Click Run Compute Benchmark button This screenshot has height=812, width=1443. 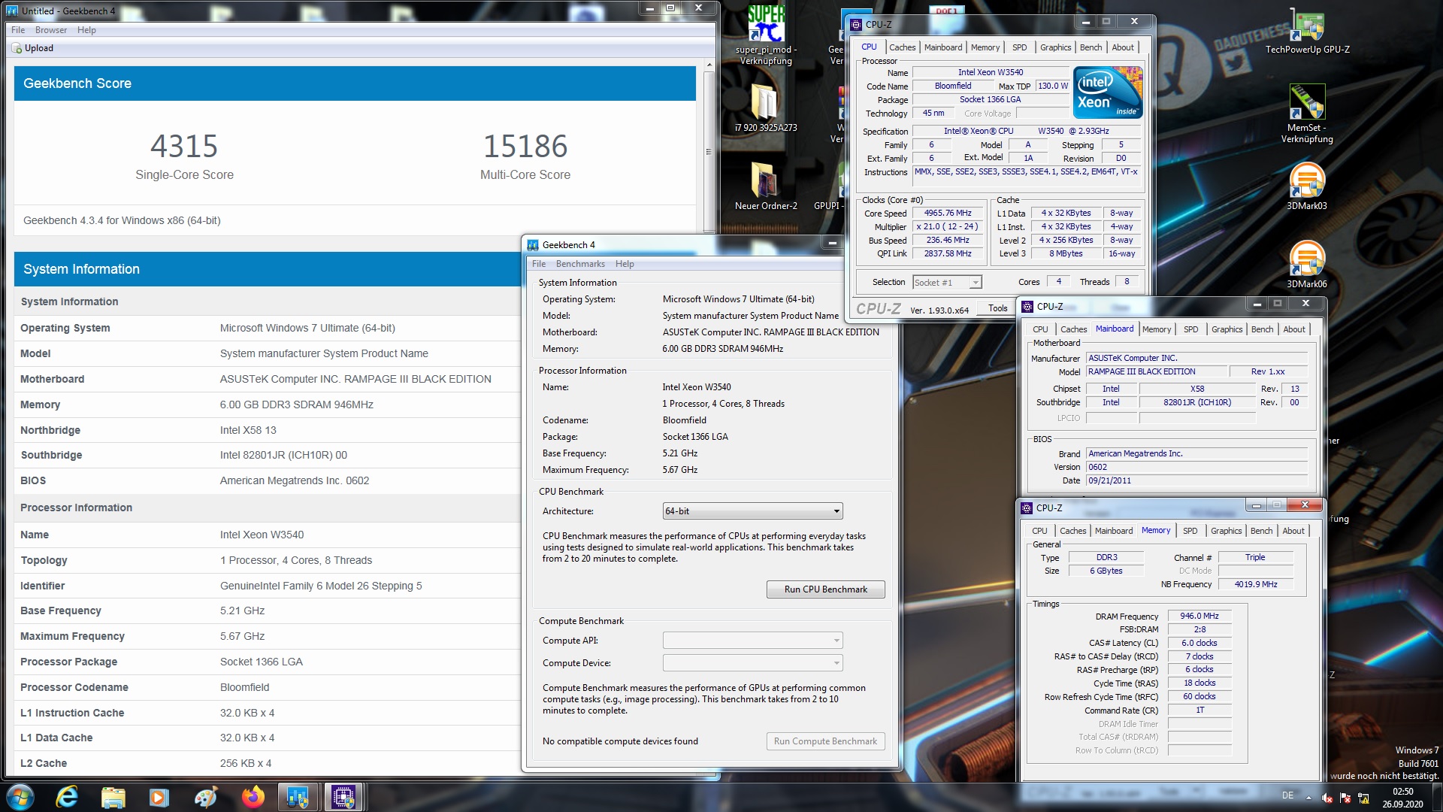point(825,741)
